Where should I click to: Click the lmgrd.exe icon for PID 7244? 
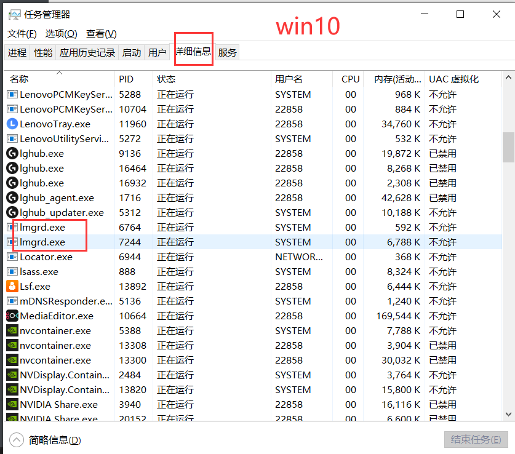click(x=12, y=242)
